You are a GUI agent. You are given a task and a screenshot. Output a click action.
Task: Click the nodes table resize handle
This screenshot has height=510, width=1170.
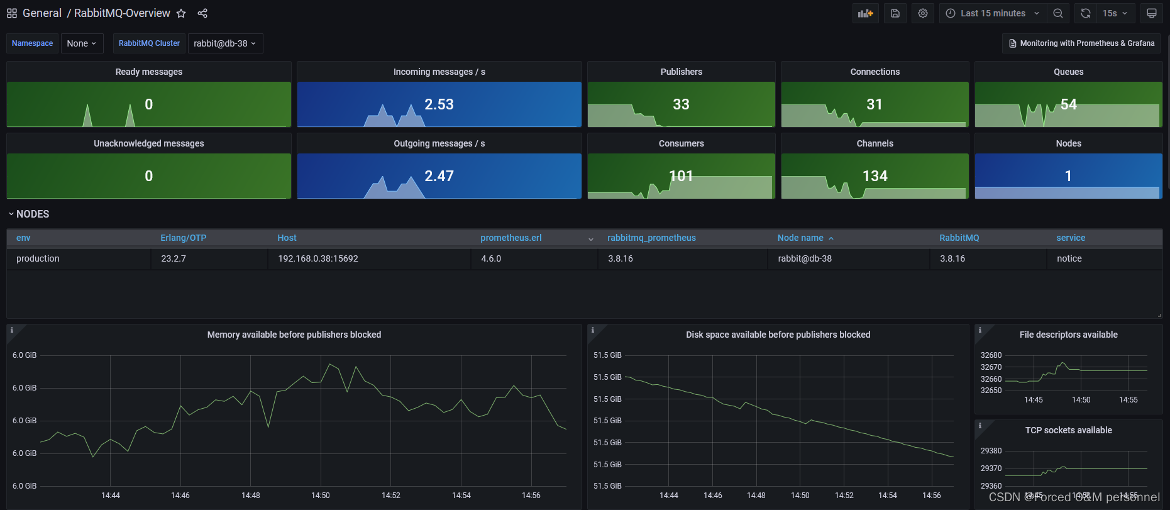point(1159,315)
